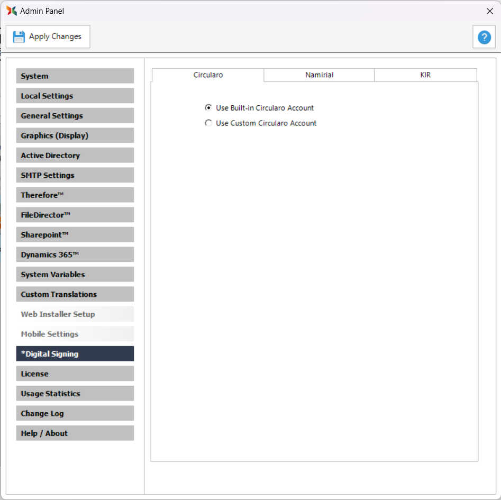Click the Admin Panel app logo icon
Image resolution: width=501 pixels, height=500 pixels.
tap(12, 11)
